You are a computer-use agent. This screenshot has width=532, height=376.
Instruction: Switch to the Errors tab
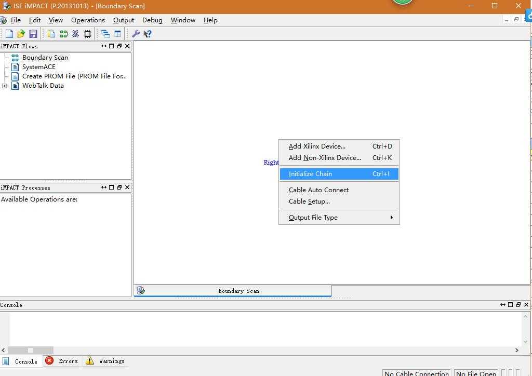pos(63,361)
